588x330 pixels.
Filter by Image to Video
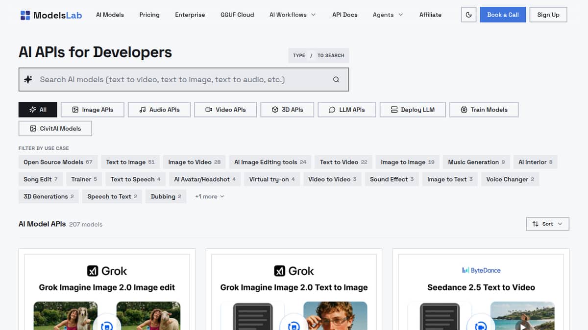(x=195, y=162)
